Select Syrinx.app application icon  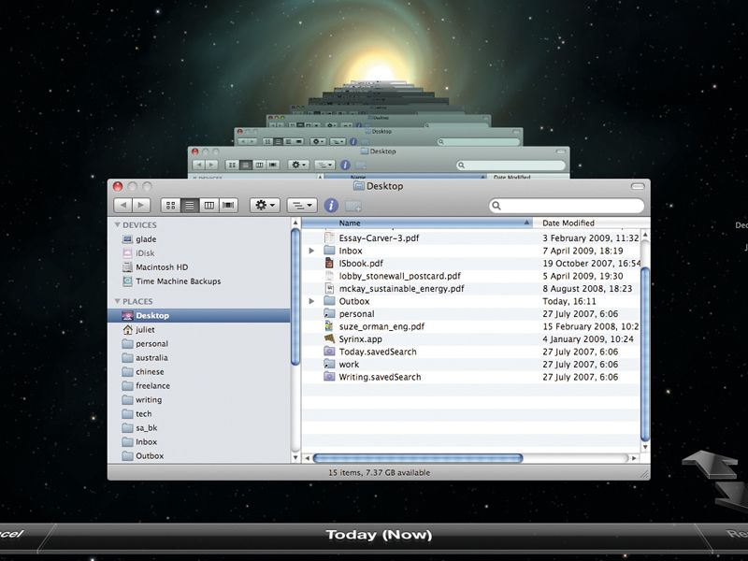click(329, 338)
